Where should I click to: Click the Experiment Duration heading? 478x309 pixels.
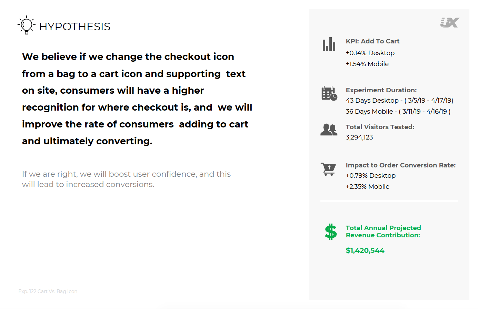(381, 90)
